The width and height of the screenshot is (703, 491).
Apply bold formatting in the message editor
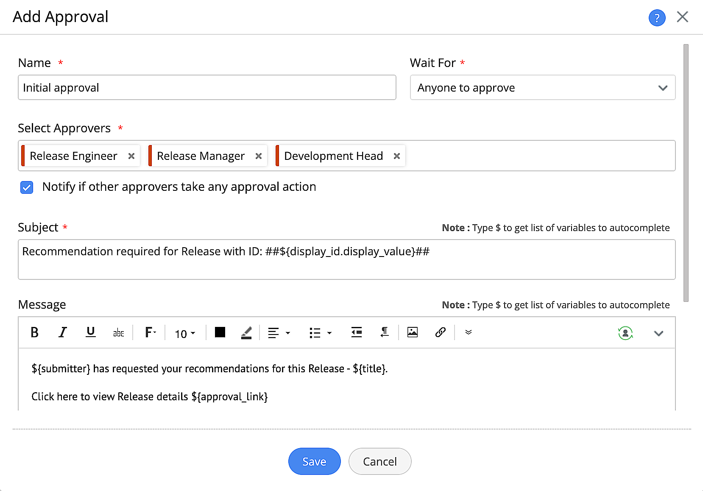tap(35, 332)
